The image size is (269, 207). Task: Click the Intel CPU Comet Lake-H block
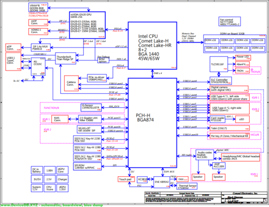[x=152, y=46]
